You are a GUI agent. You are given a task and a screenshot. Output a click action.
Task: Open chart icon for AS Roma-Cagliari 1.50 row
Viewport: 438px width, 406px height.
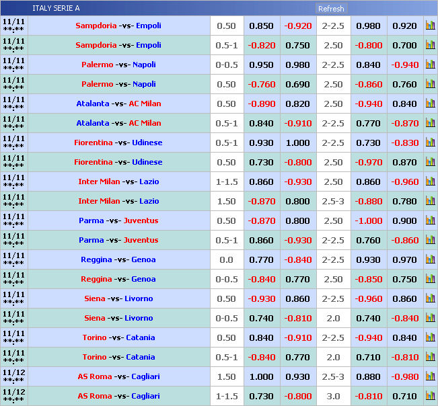pos(431,377)
